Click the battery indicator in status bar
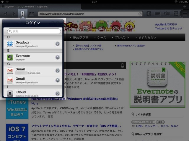 tap(186, 2)
